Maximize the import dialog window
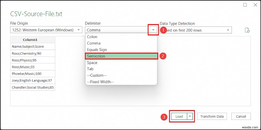The image size is (261, 130). [245, 5]
